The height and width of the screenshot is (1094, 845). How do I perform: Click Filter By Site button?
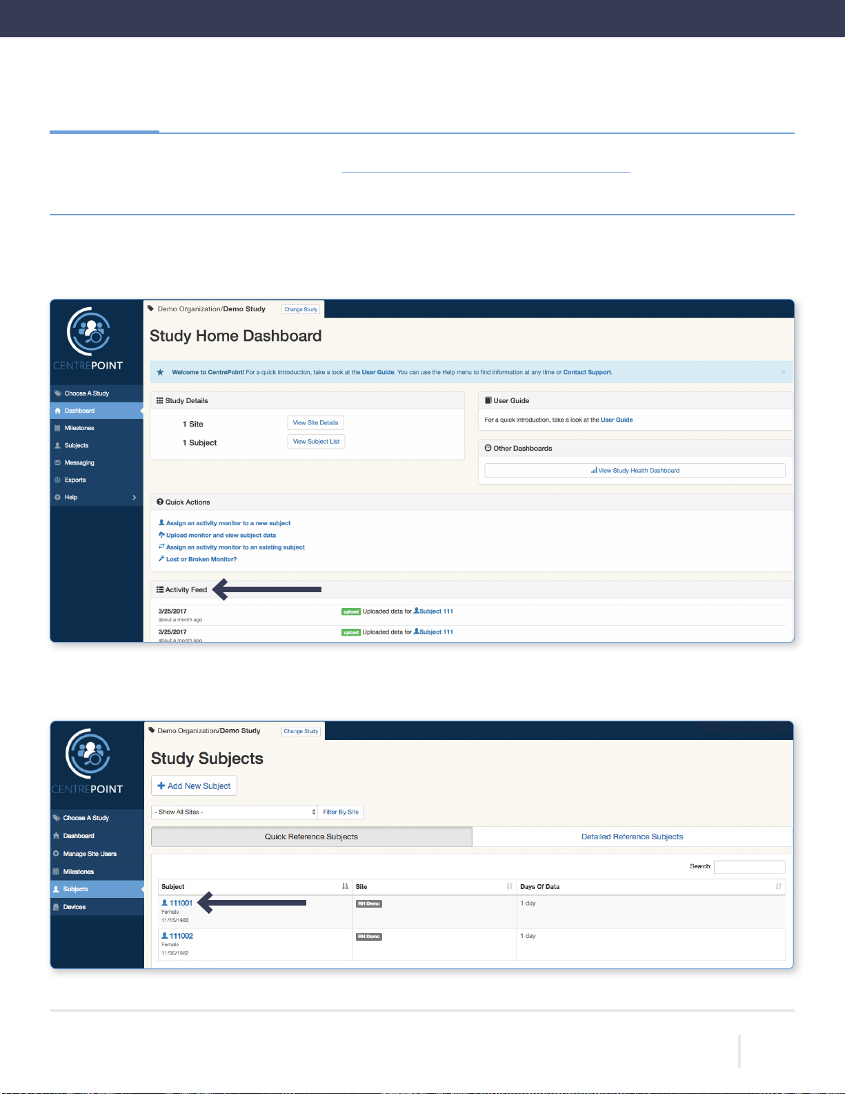pyautogui.click(x=341, y=812)
